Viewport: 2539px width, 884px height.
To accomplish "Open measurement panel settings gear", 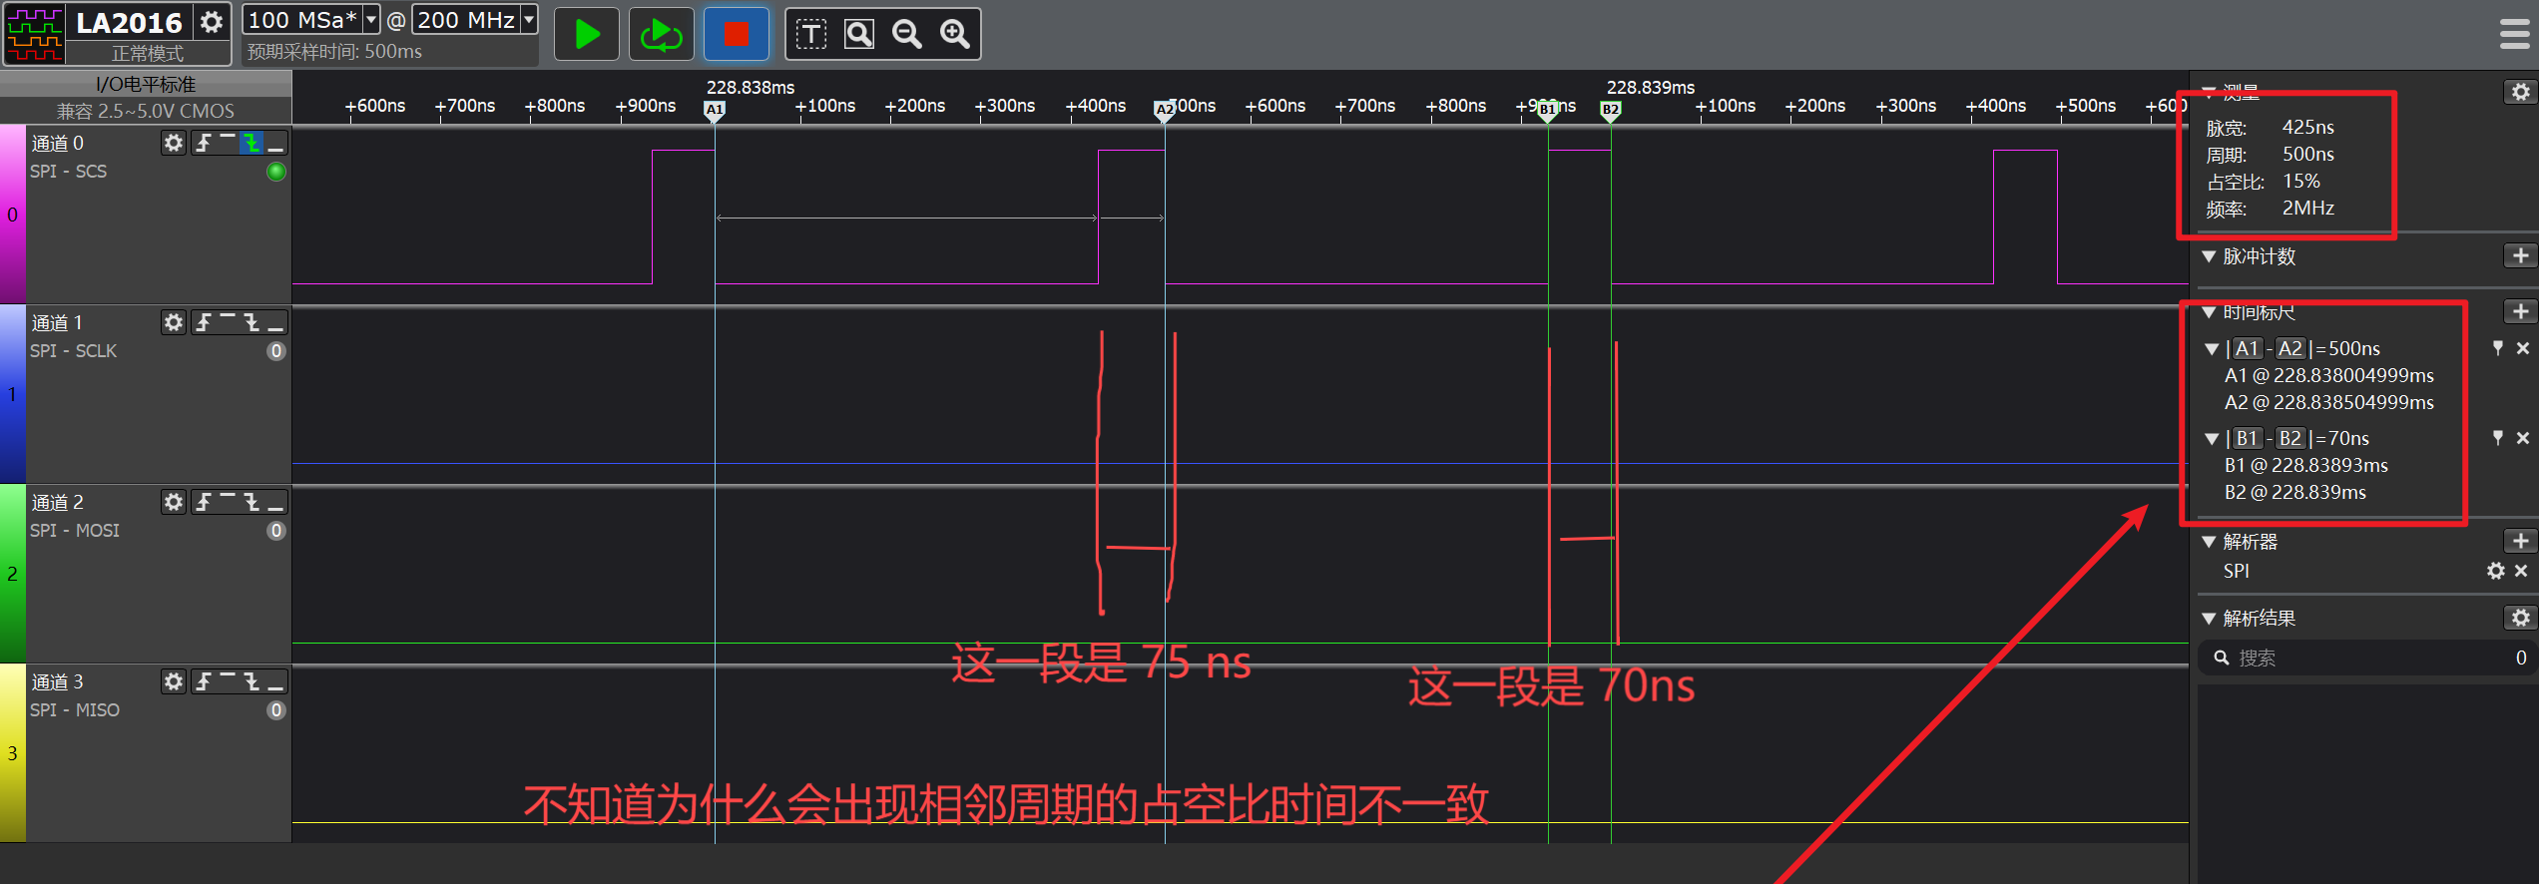I will pos(2520,92).
